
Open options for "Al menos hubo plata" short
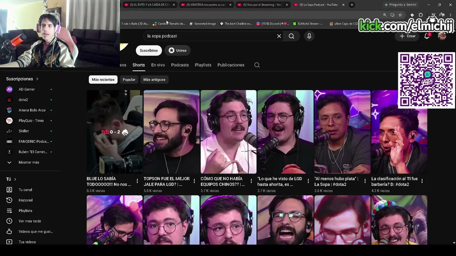tap(365, 181)
